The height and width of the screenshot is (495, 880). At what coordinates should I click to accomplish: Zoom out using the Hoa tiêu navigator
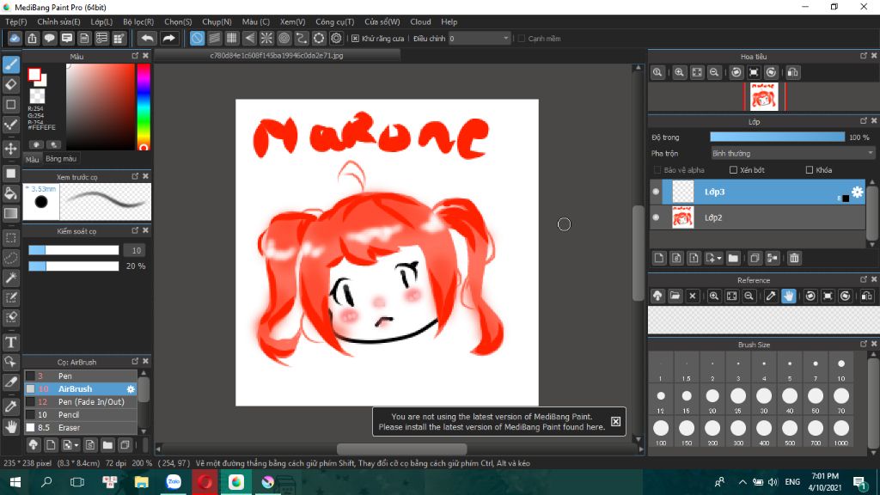point(714,72)
